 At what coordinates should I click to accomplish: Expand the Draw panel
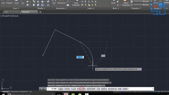(x=16, y=8)
